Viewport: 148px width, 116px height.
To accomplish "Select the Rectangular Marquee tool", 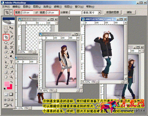I will tap(6, 28).
